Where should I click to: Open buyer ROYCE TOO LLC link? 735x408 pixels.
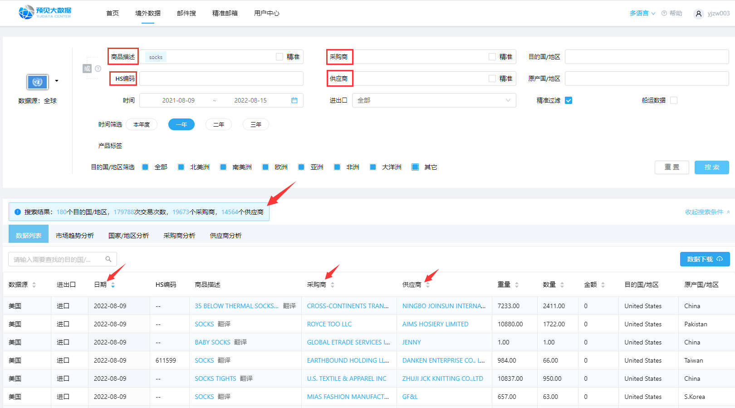point(329,324)
